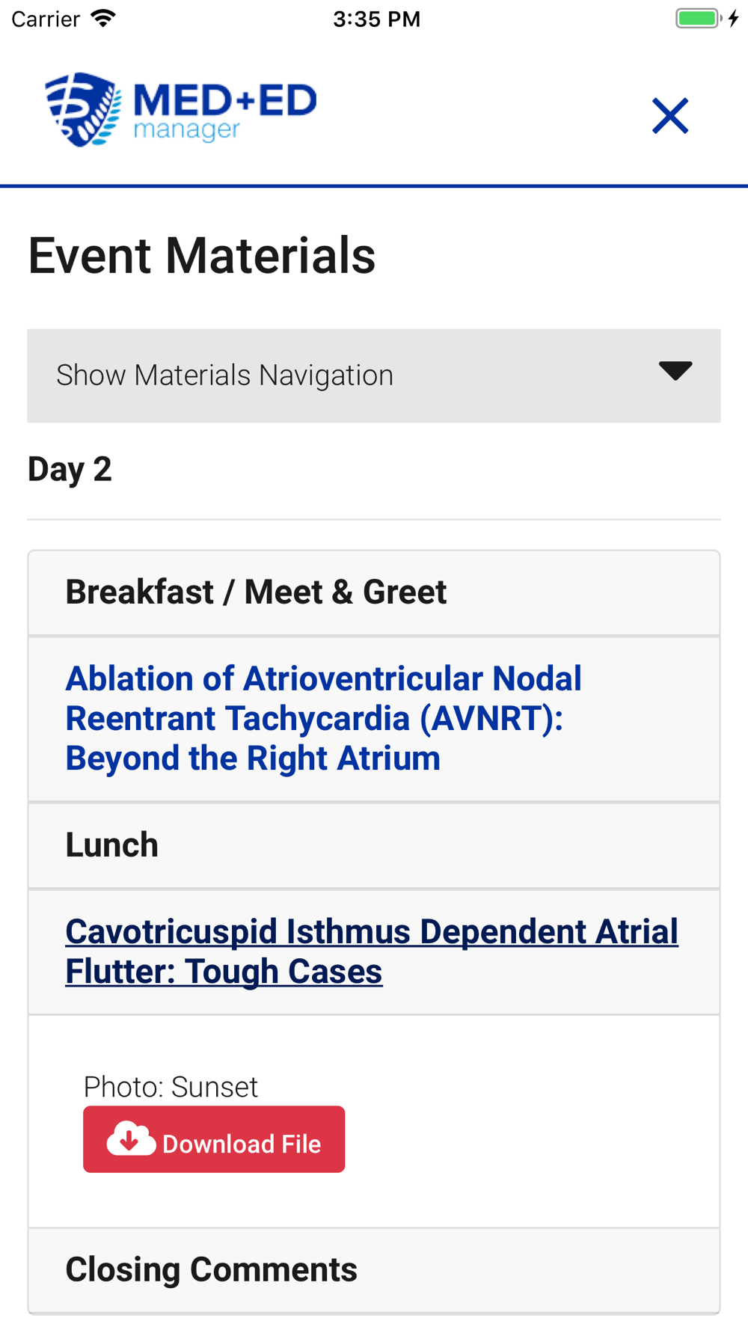Tap the status bar clock time
The width and height of the screenshot is (748, 1330).
377,19
